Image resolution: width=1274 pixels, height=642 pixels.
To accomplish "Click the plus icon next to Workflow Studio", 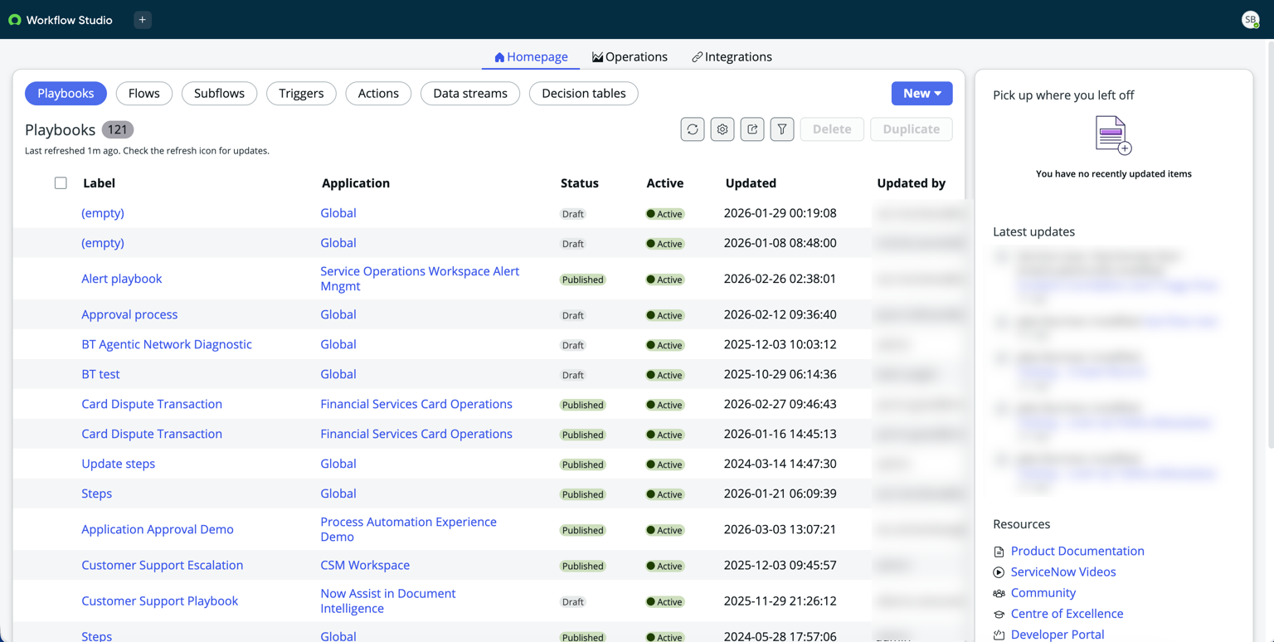I will tap(143, 20).
